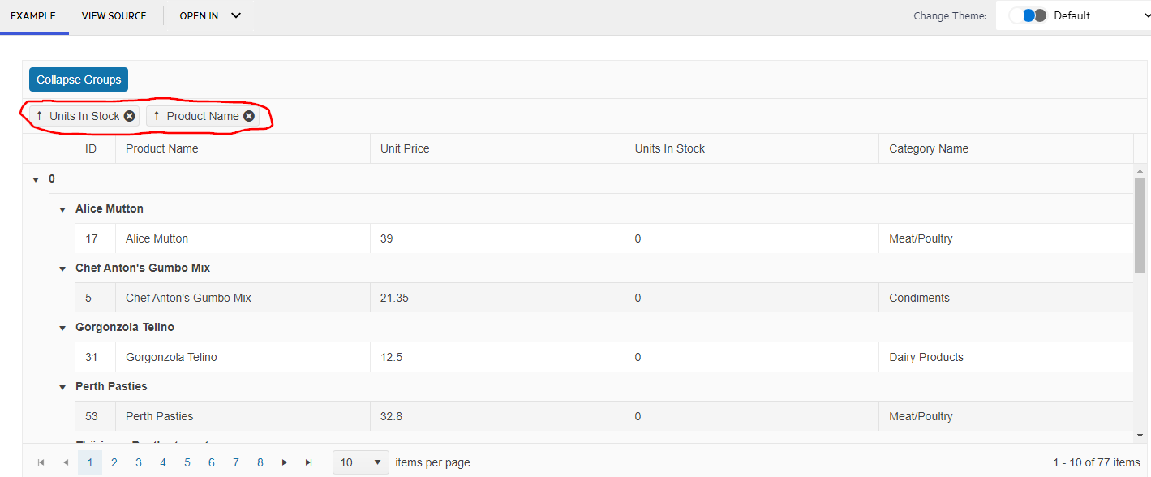Image resolution: width=1151 pixels, height=477 pixels.
Task: Remove the Product Name grouping chip
Action: (249, 116)
